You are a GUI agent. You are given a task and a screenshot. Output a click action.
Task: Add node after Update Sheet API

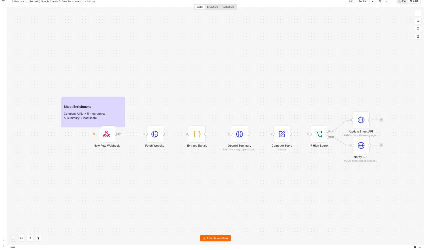[x=381, y=120]
